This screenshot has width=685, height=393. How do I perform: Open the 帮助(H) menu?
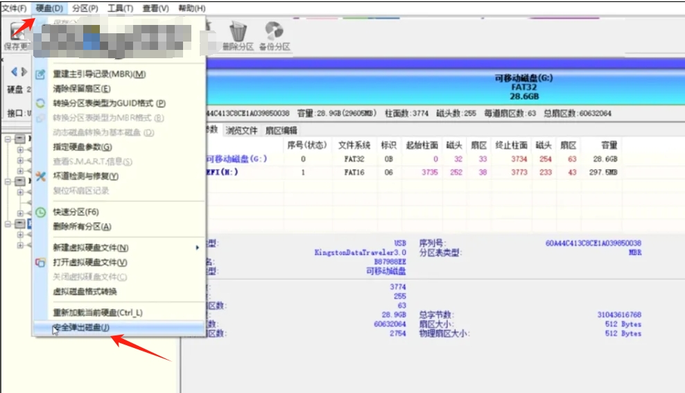click(191, 8)
